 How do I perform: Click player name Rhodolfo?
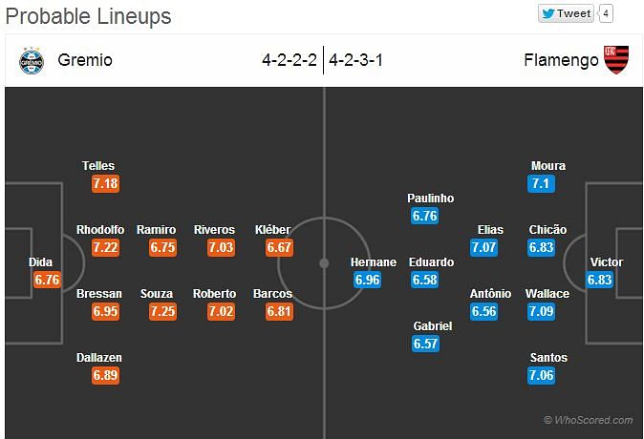pyautogui.click(x=100, y=230)
